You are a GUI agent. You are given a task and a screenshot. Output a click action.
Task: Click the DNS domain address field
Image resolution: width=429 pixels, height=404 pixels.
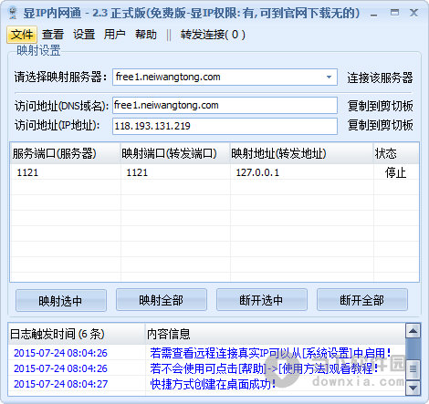tap(225, 105)
